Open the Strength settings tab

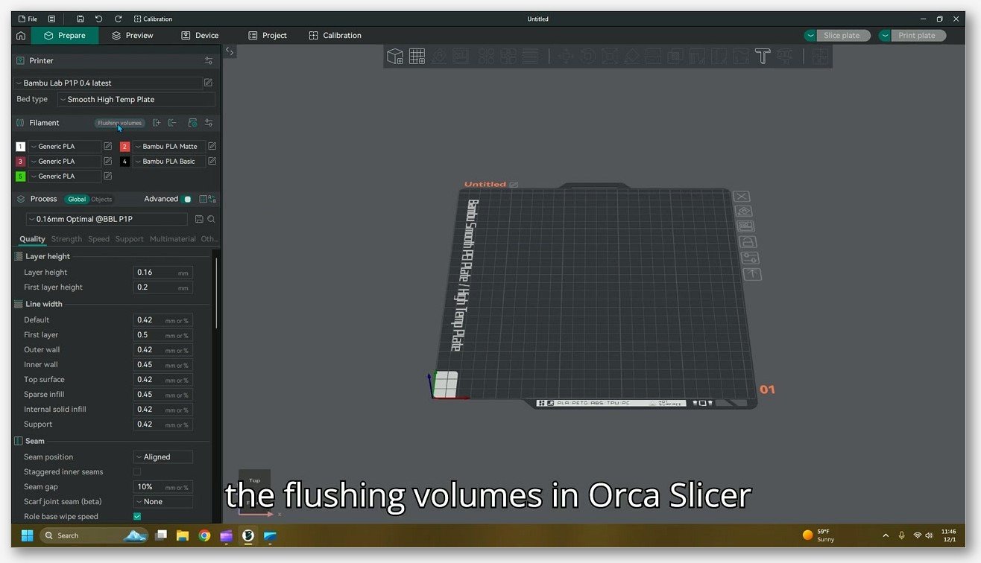pyautogui.click(x=66, y=239)
